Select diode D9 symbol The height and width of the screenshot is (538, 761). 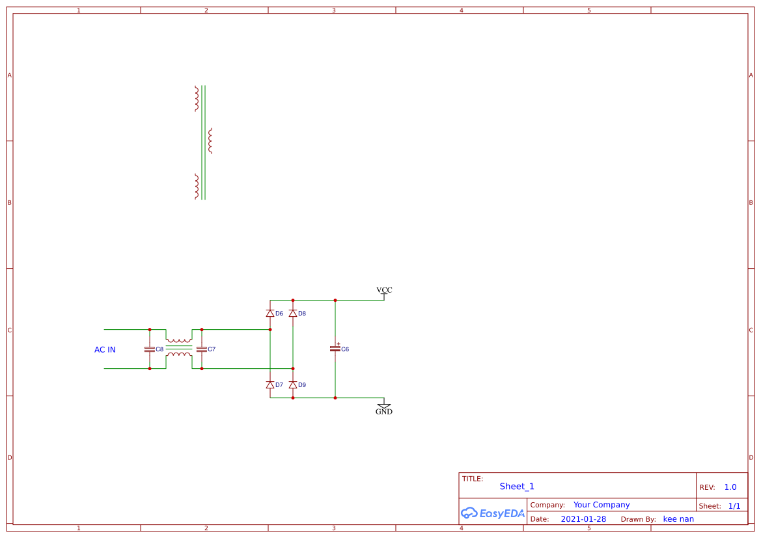click(x=292, y=384)
